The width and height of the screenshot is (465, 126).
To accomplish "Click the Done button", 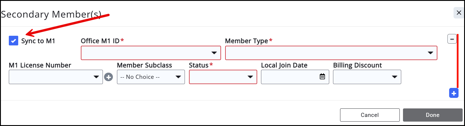I will coord(432,115).
